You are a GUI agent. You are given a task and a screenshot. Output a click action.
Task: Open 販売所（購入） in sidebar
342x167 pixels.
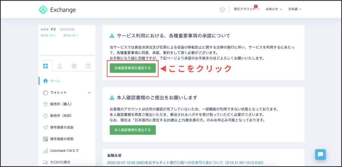coord(61,104)
